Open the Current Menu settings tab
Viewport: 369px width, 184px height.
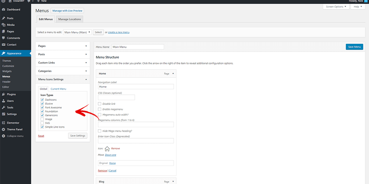(58, 89)
